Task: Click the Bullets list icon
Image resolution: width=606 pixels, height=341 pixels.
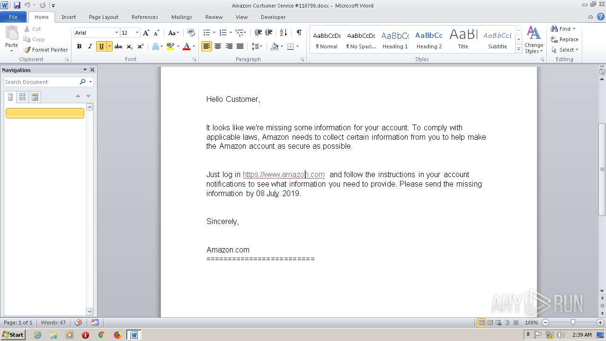Action: pyautogui.click(x=206, y=33)
